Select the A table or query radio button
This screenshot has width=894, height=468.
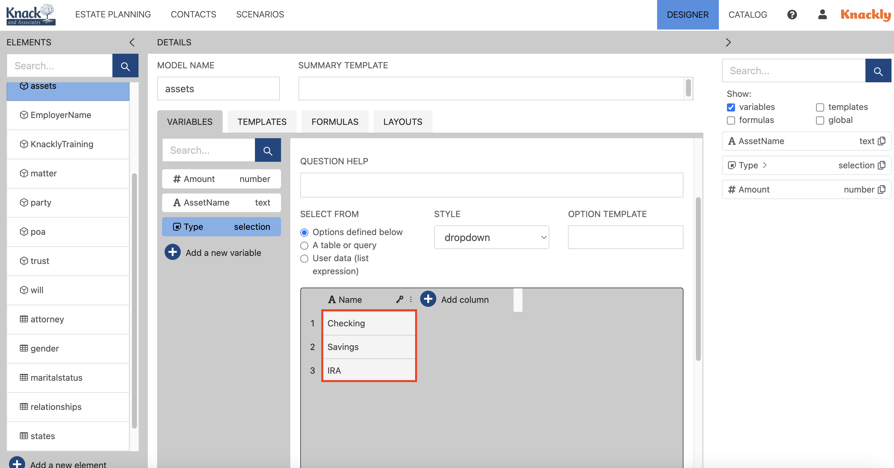304,245
